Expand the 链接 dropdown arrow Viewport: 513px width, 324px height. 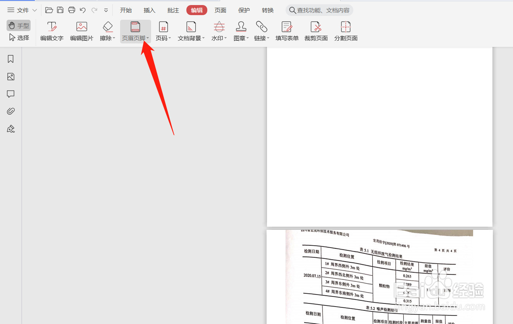[x=268, y=38]
